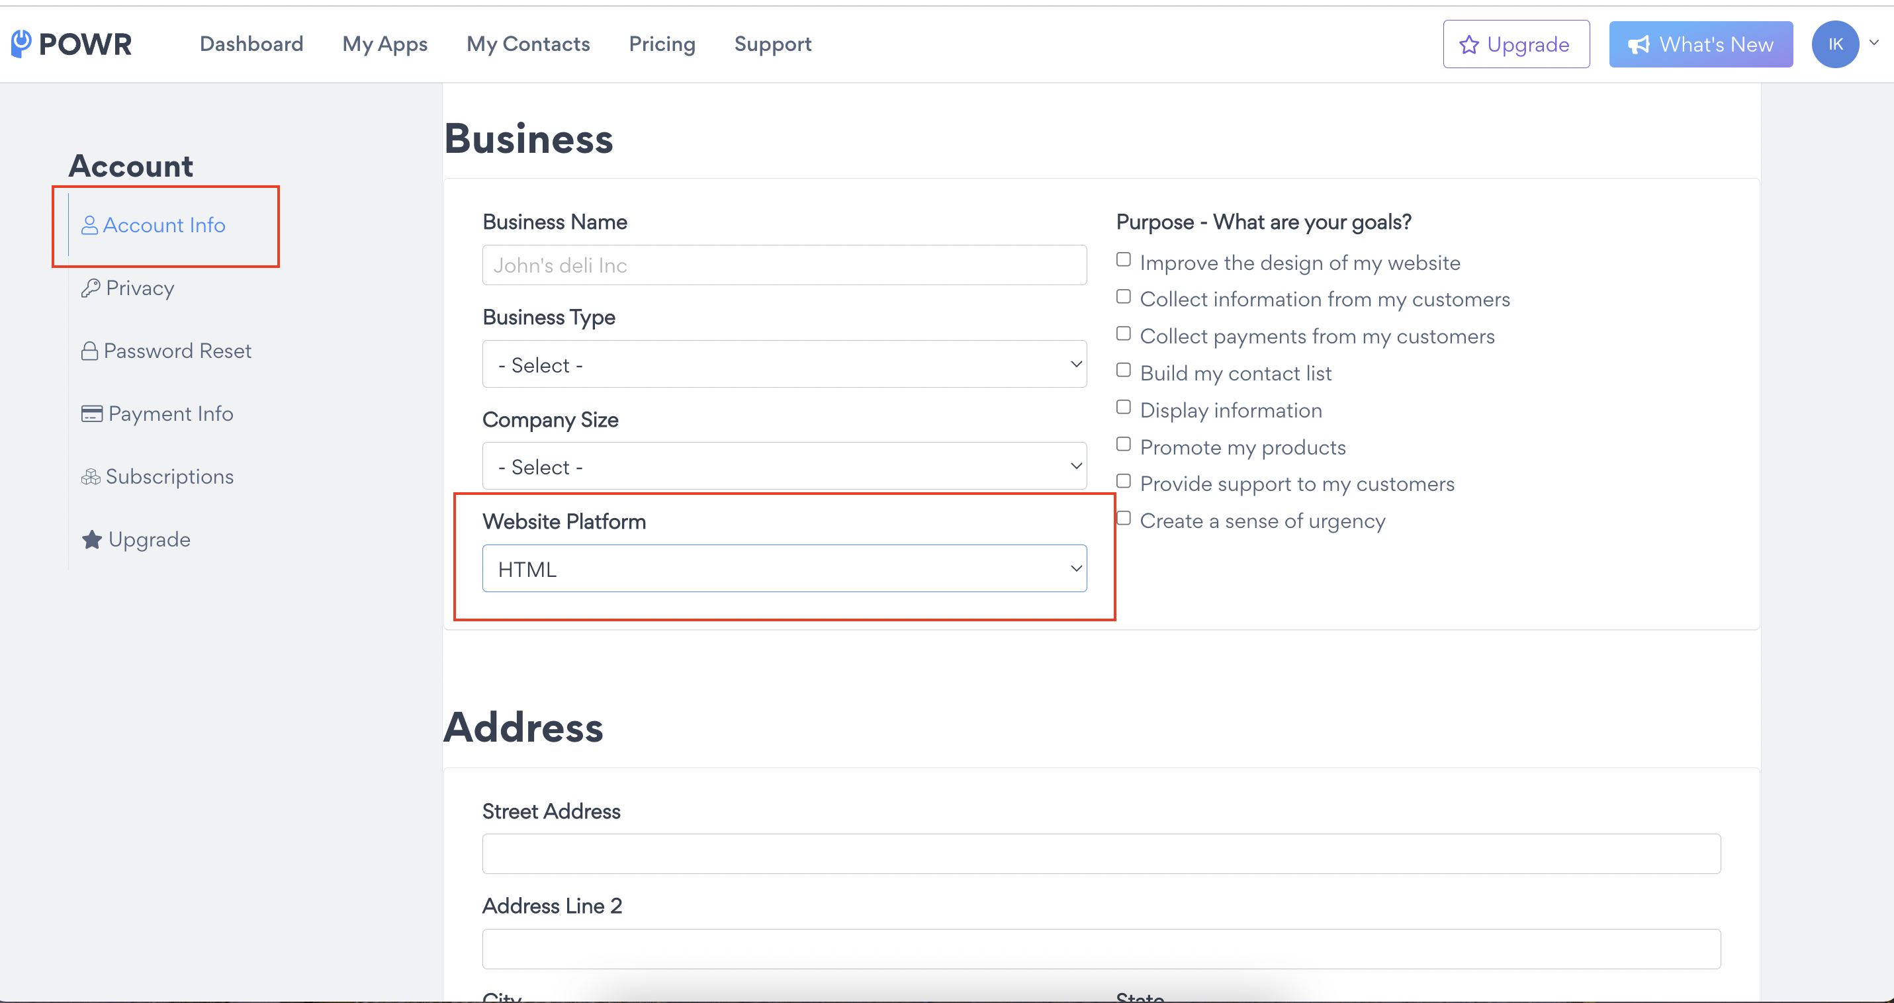Click the Subscriptions boxes icon
Image resolution: width=1894 pixels, height=1003 pixels.
(x=91, y=477)
